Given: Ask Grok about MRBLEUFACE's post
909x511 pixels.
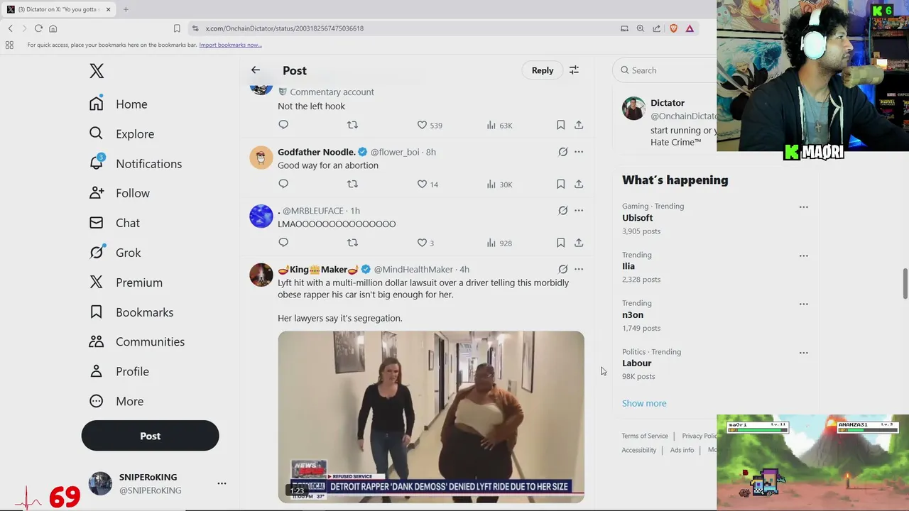Looking at the screenshot, I should (562, 211).
